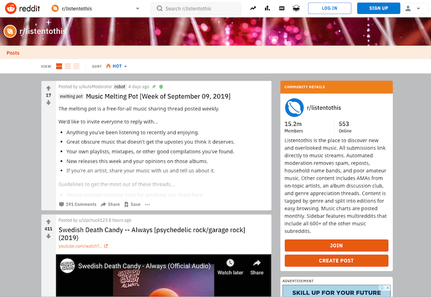431x297 pixels.
Task: Select the classic view layout icon
Action: pyautogui.click(x=68, y=66)
